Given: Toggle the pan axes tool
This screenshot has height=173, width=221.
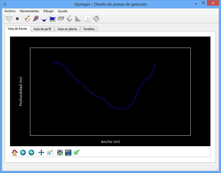Looking at the screenshot, I should 41,153.
